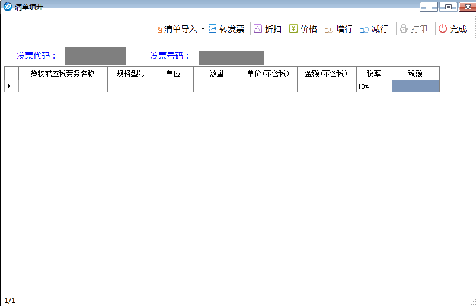Click the 发票号码 label

click(x=170, y=56)
